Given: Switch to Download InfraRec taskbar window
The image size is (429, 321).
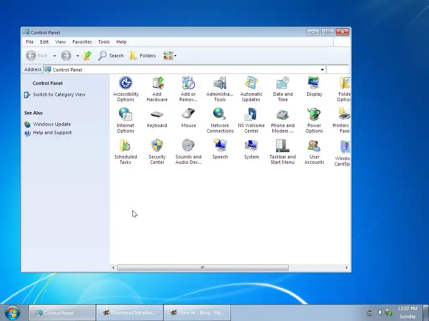Looking at the screenshot, I should pos(130,313).
